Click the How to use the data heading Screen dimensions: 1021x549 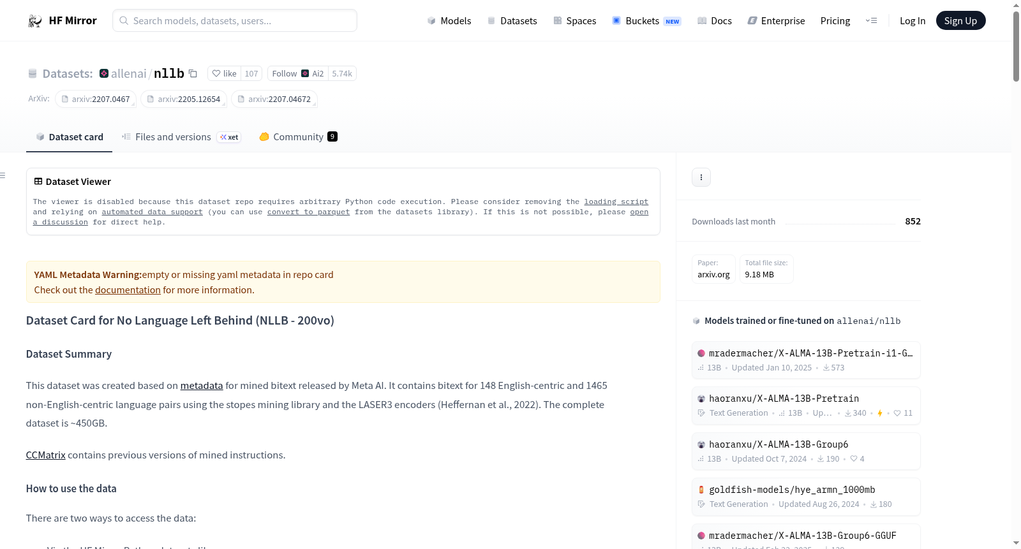coord(71,488)
